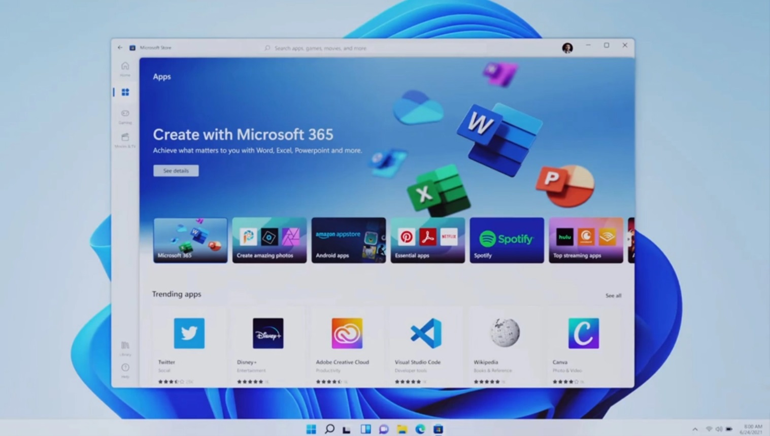770x436 pixels.
Task: Open Movies & TV in sidebar
Action: pos(125,140)
